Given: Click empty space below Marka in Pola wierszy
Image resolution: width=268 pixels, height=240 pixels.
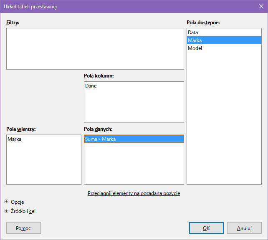Looking at the screenshot, I should (43, 165).
